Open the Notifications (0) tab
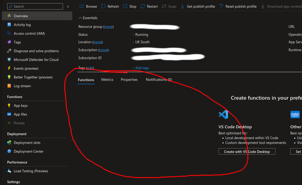Image resolution: width=302 pixels, height=185 pixels. pos(159,80)
